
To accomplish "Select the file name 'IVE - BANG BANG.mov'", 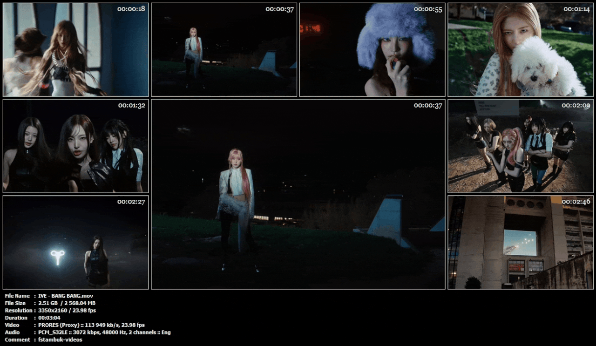I will tap(67, 296).
